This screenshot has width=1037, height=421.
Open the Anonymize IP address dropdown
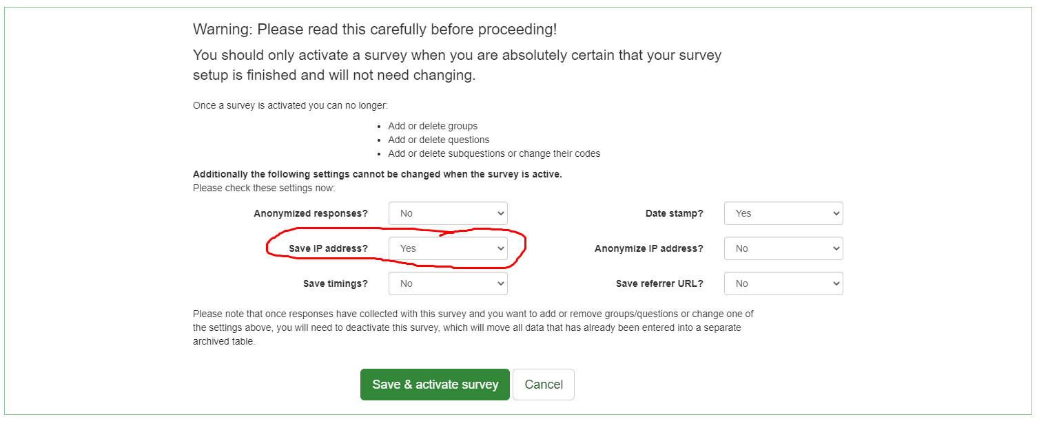click(783, 248)
